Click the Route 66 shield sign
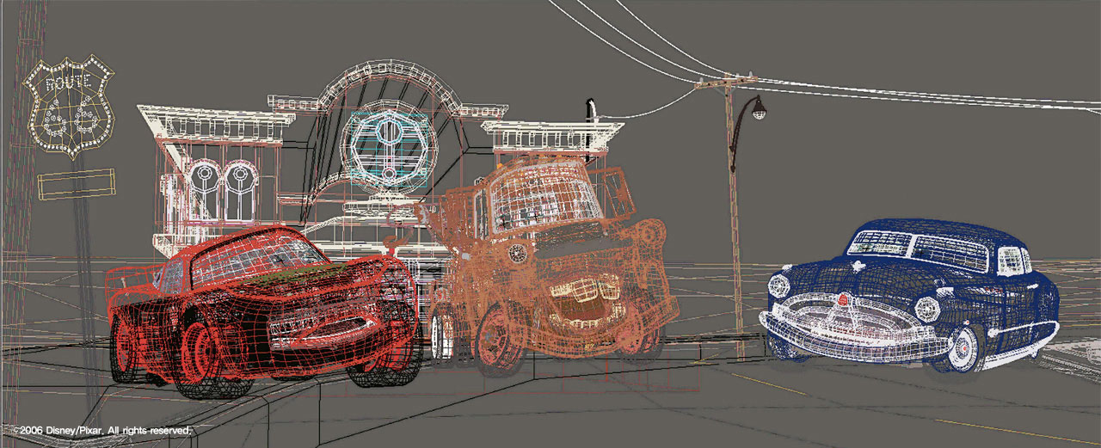This screenshot has width=1101, height=448. (69, 107)
